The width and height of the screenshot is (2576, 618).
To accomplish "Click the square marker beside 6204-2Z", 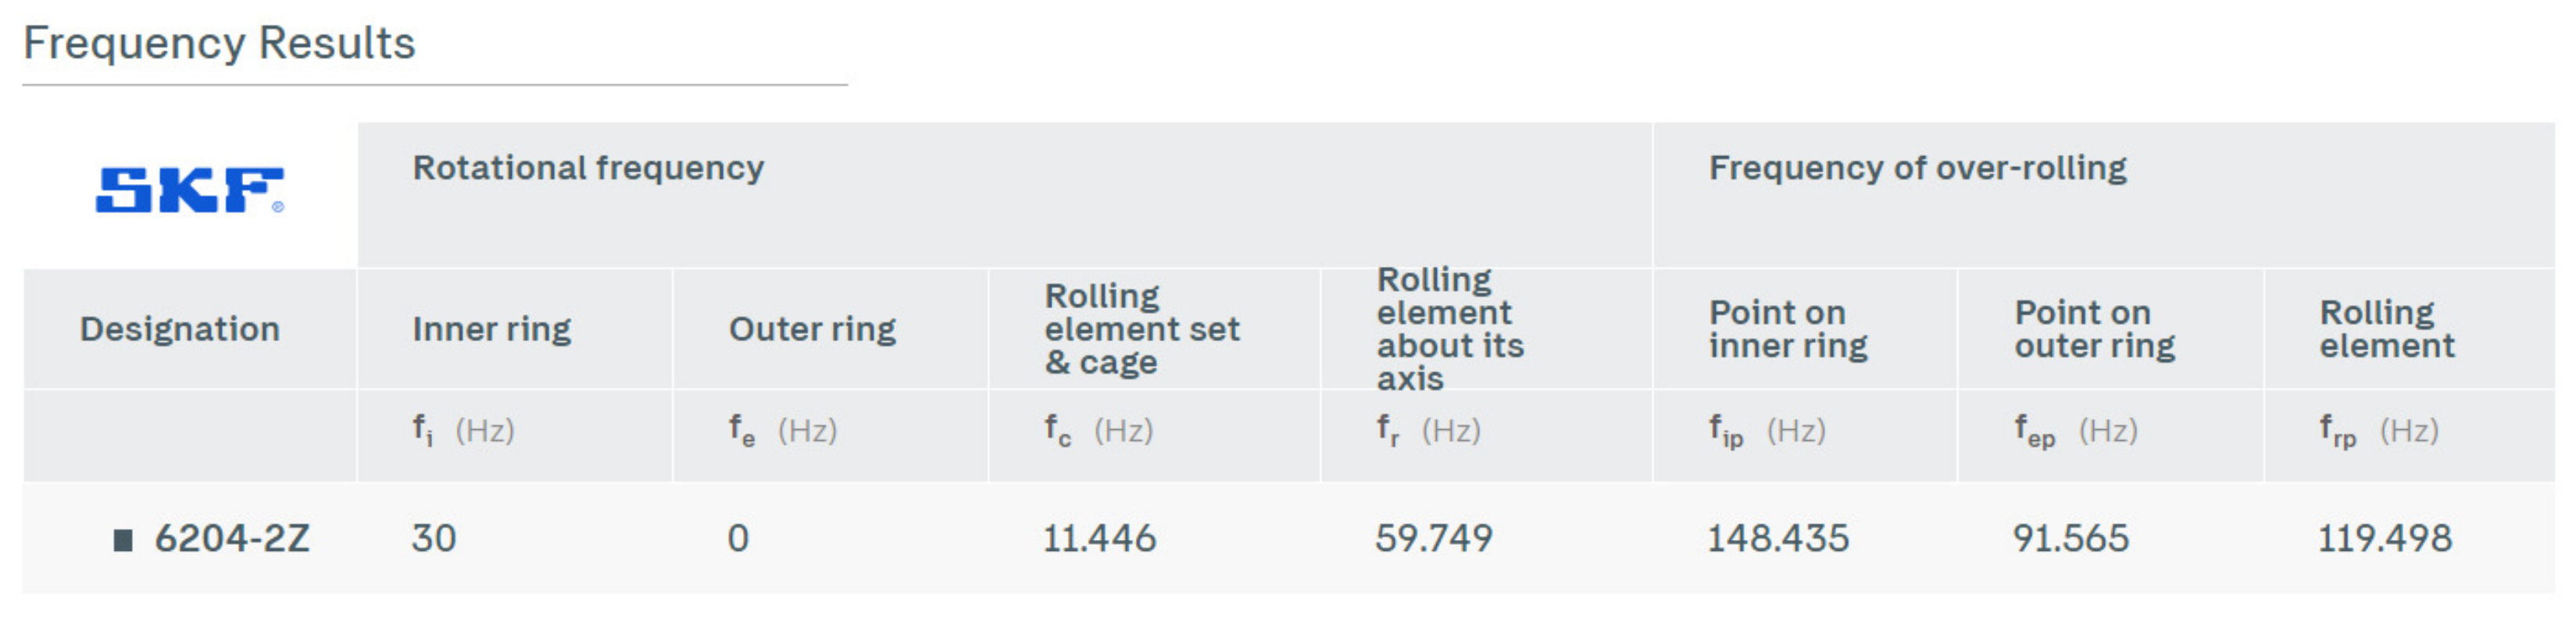I will coord(123,540).
